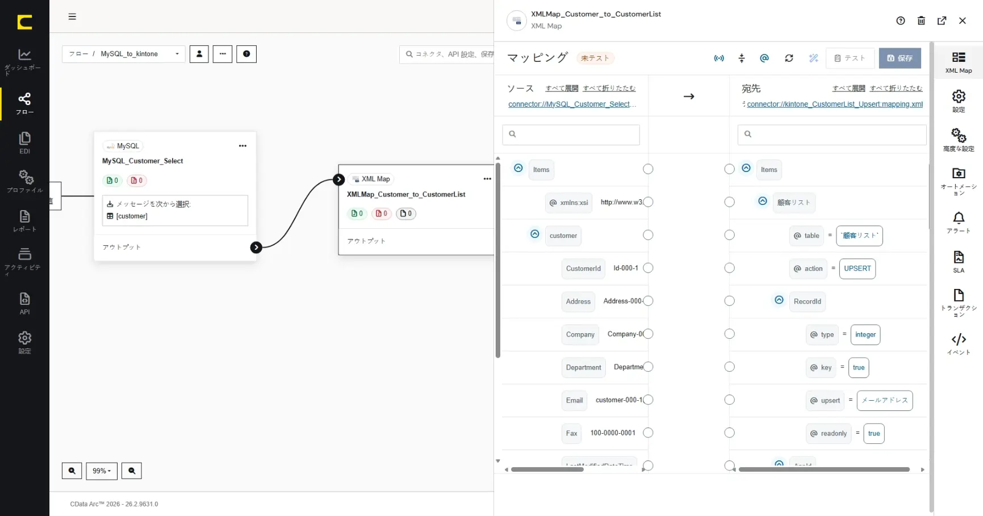The image size is (983, 516).
Task: Select the source Email mapping circle
Action: point(648,400)
